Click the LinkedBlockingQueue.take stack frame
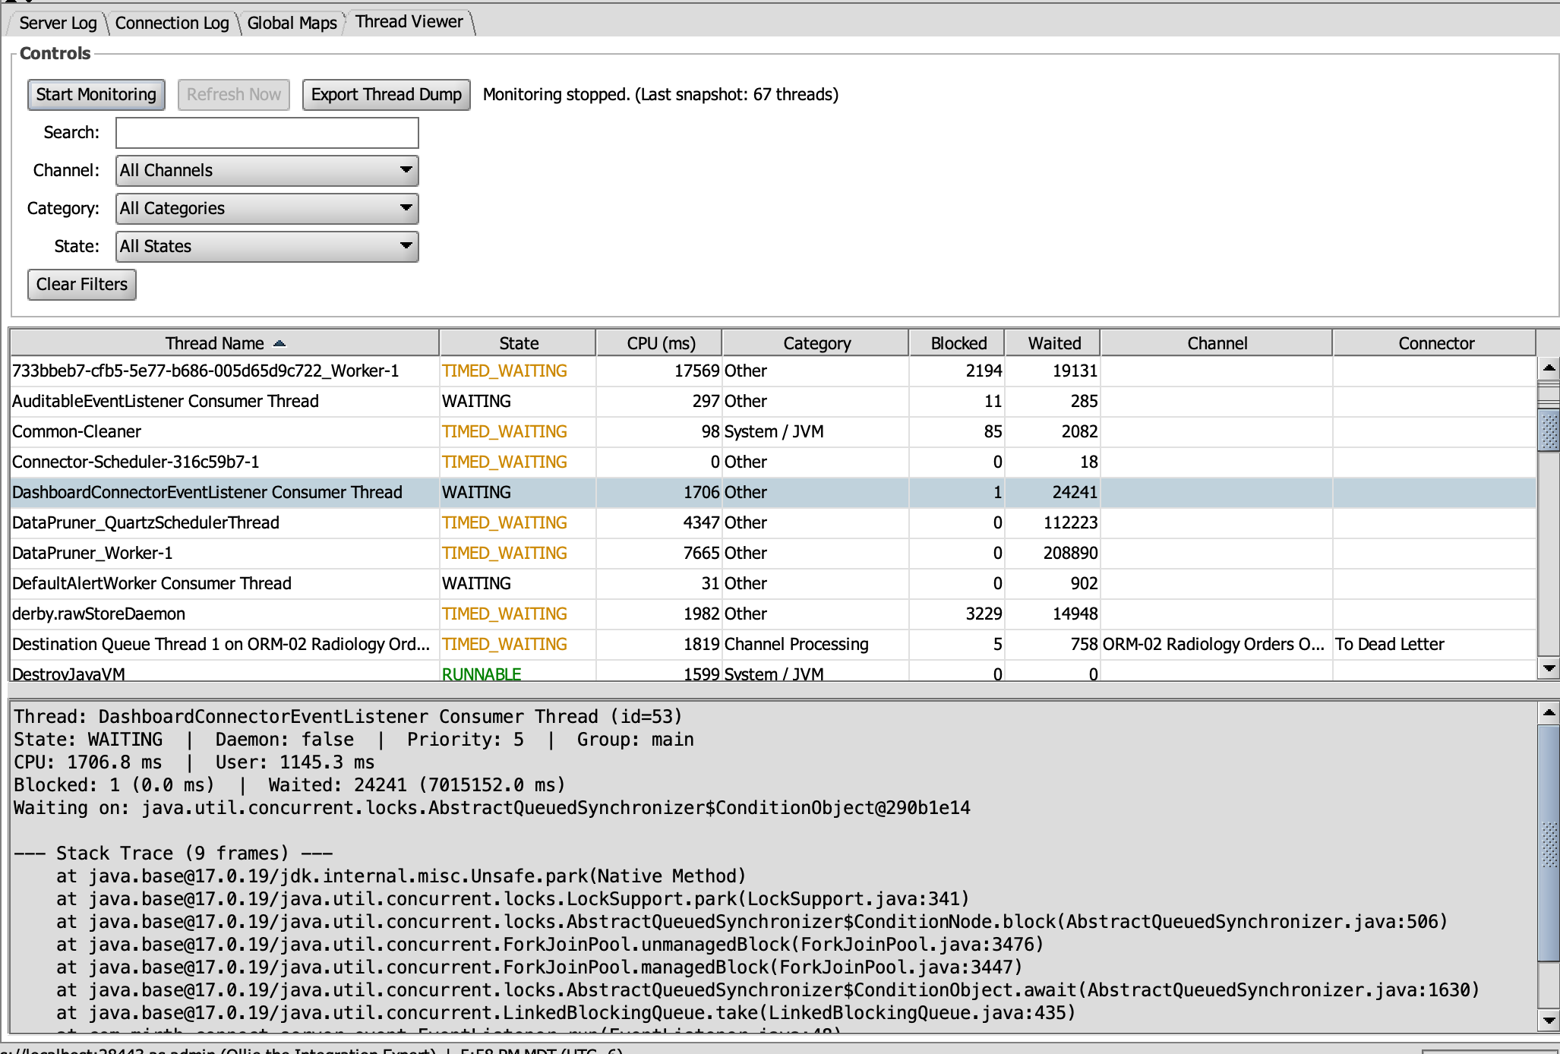Viewport: 1560px width, 1054px height. coord(566,1013)
